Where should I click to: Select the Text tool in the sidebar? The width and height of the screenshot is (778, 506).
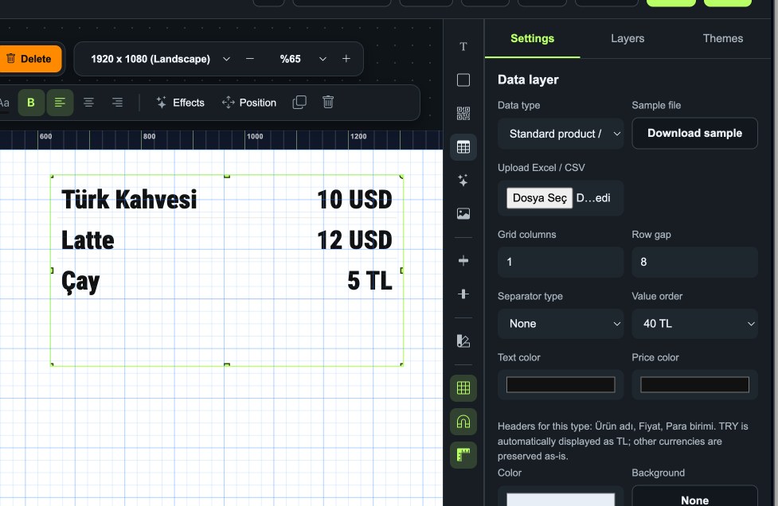(x=463, y=47)
